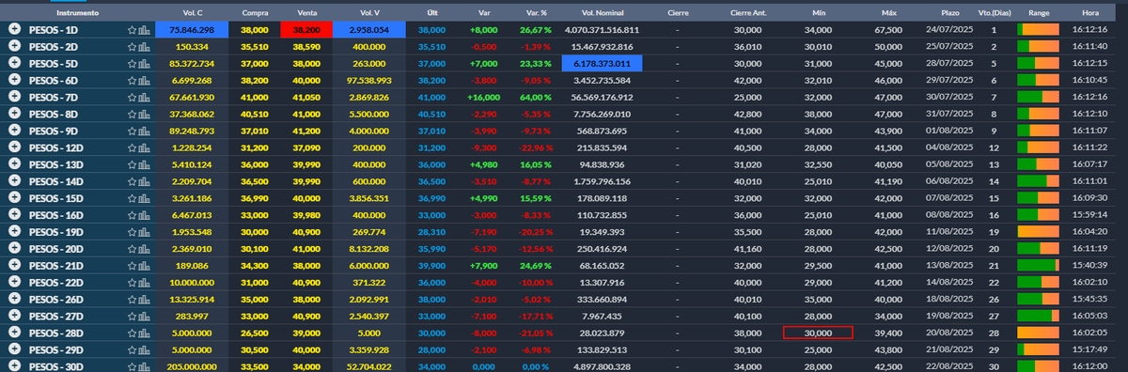Open the chart icon for PESOS - 9D

(x=145, y=131)
